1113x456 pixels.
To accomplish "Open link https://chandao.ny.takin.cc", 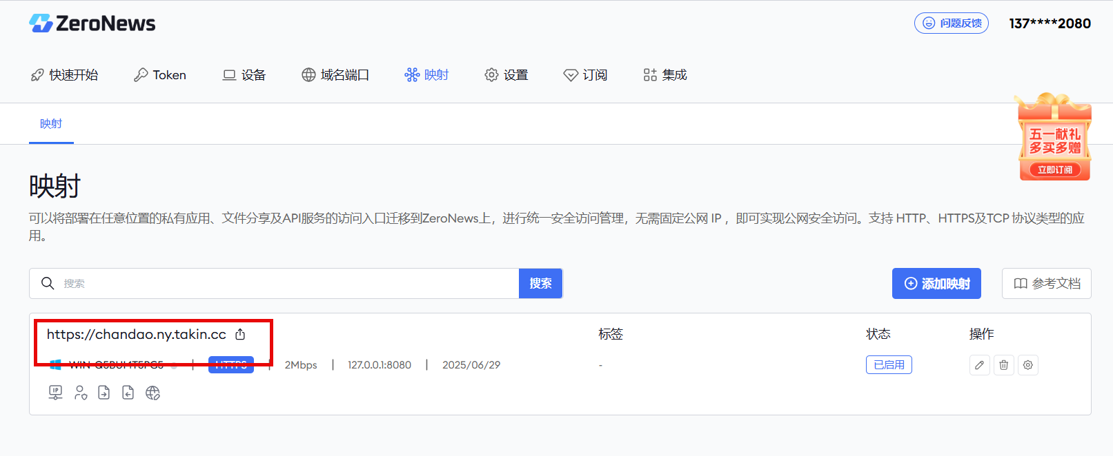I will click(137, 334).
